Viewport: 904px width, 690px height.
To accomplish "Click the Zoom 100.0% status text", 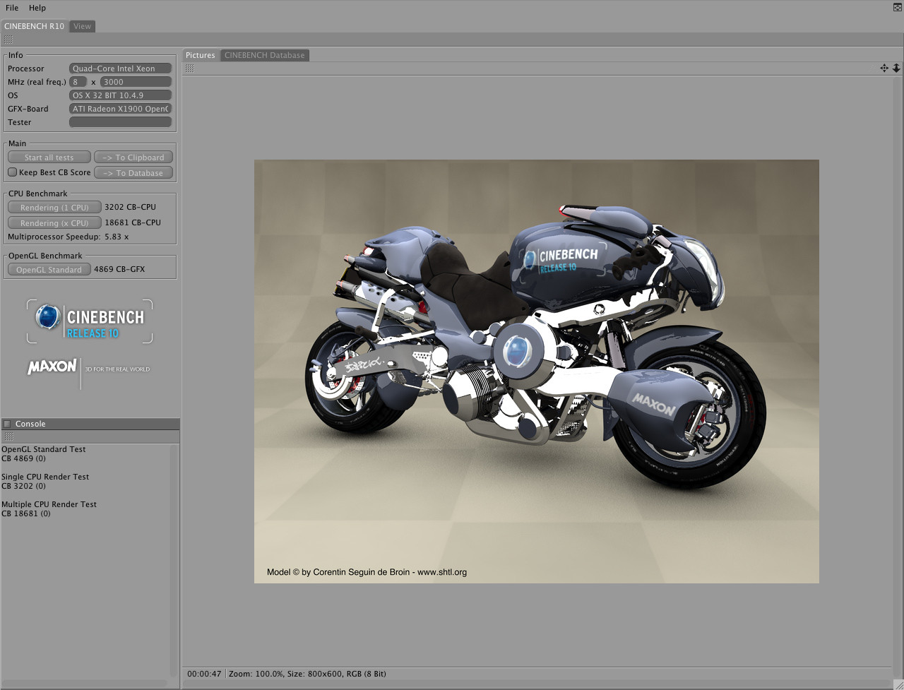I will coord(256,674).
